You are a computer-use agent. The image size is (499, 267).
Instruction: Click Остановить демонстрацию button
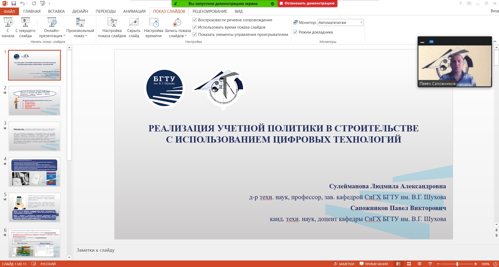pyautogui.click(x=307, y=3)
